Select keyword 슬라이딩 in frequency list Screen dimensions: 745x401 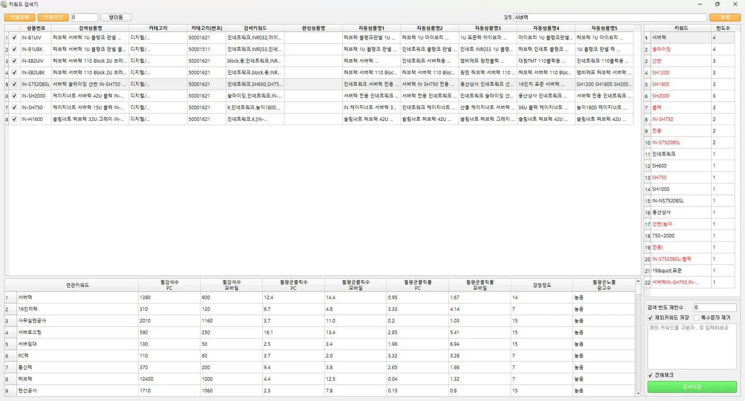coord(681,49)
